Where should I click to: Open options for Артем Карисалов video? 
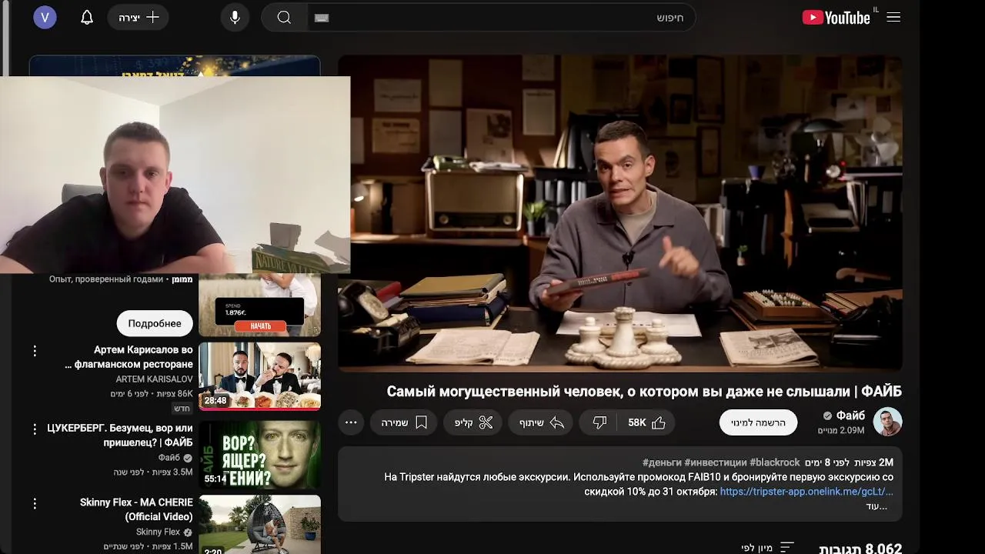coord(35,351)
